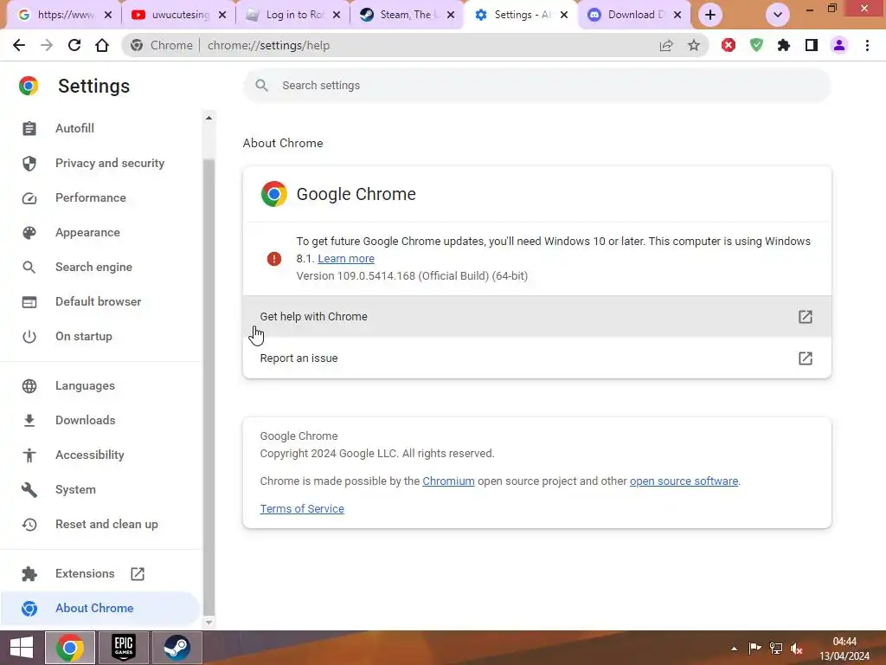Click the Action Center flag icon
Image resolution: width=886 pixels, height=665 pixels.
coord(754,649)
